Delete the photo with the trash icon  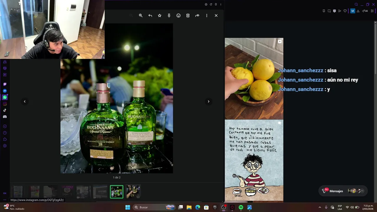(x=188, y=16)
